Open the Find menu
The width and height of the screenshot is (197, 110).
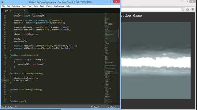pos(23,6)
